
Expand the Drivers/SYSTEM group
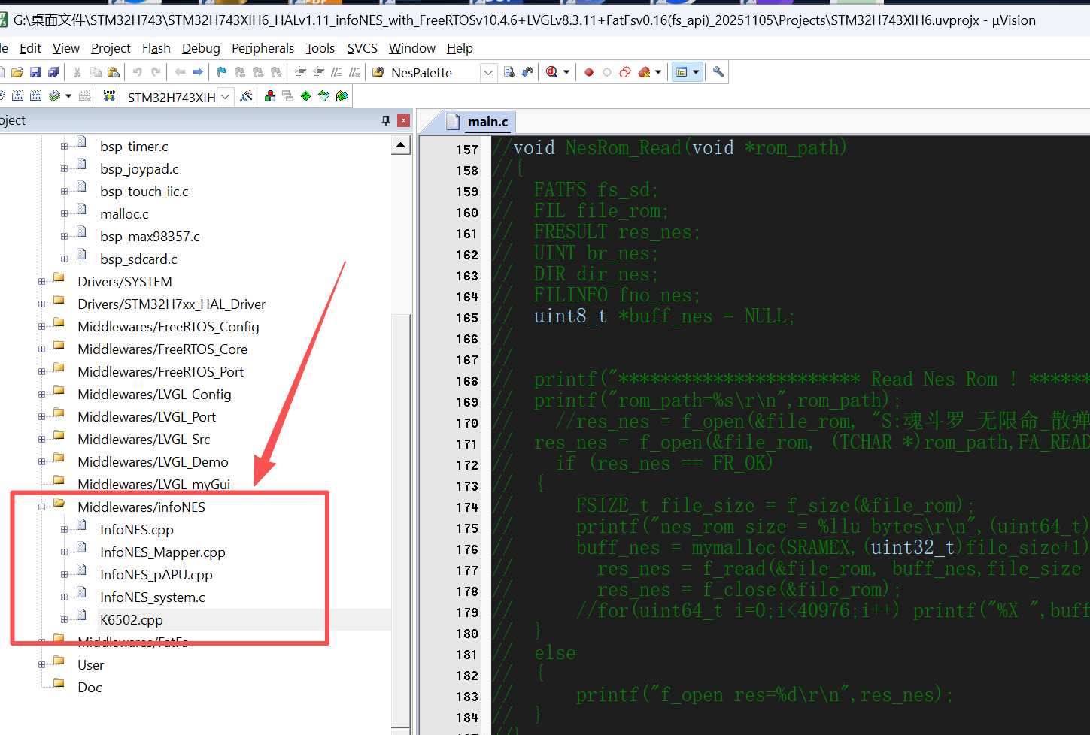click(41, 282)
